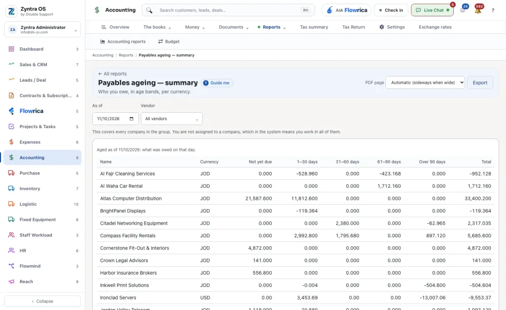Viewport: 506px width, 310px height.
Task: Open the Flowmind module
Action: [x=43, y=266]
